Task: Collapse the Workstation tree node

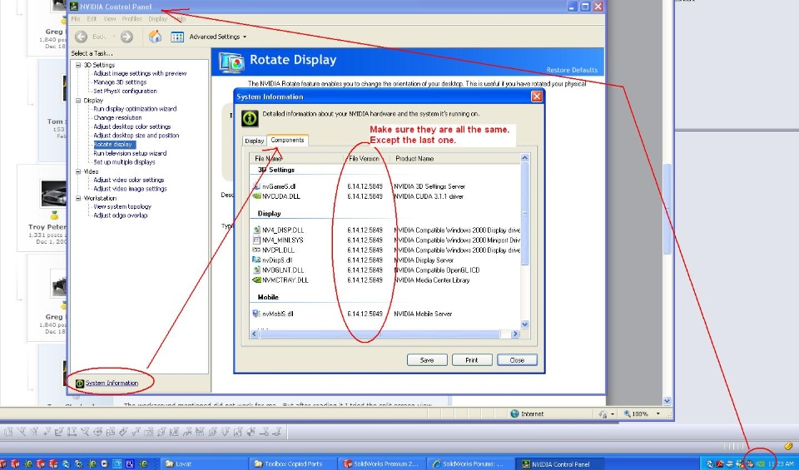Action: tap(78, 198)
